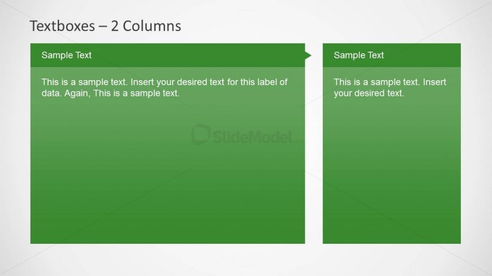492x276 pixels.
Task: Click the arrow pointer on the left header
Action: (308, 55)
